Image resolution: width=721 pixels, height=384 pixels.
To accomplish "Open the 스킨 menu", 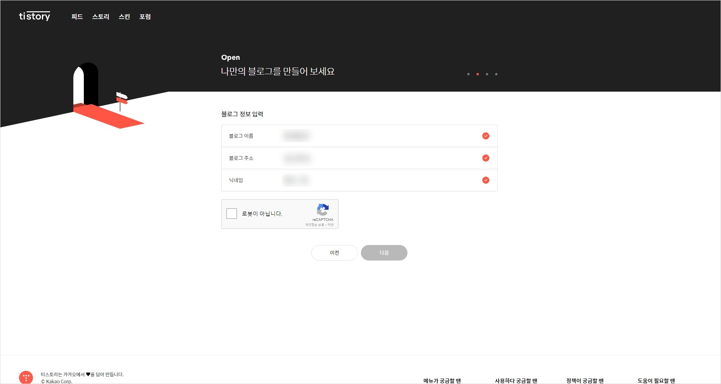I will coord(124,17).
